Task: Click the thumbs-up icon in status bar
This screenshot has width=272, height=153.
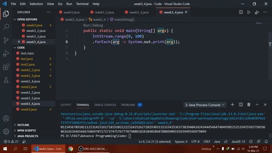Action: pos(226,142)
